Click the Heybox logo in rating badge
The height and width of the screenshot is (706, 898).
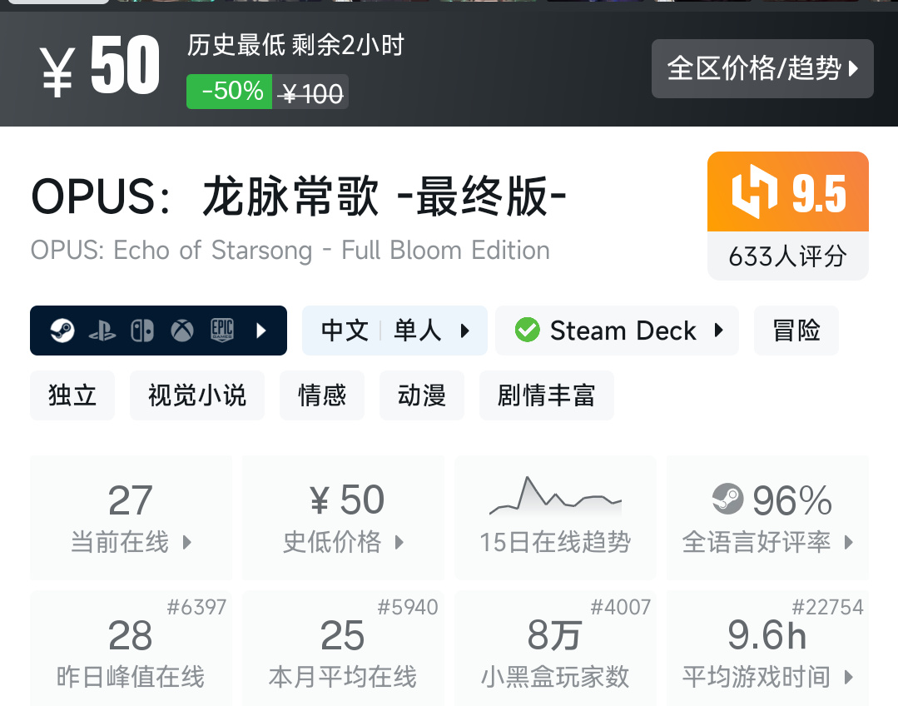coord(754,192)
